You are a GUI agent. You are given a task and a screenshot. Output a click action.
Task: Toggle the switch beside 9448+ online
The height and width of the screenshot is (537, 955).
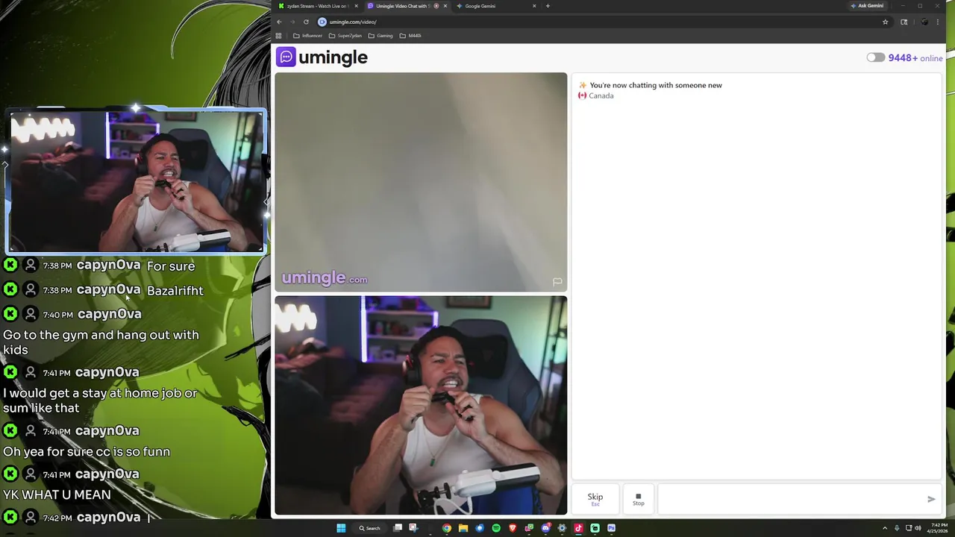pos(876,57)
